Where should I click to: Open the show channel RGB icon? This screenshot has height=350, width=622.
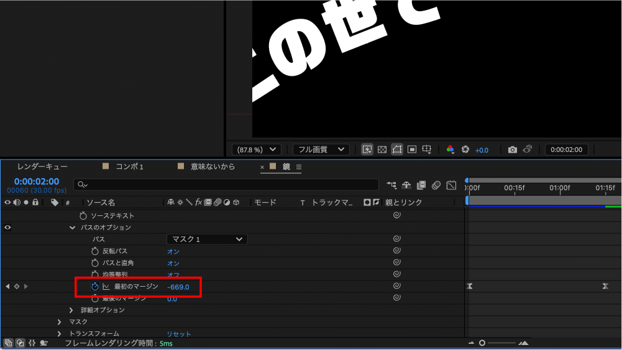(450, 150)
